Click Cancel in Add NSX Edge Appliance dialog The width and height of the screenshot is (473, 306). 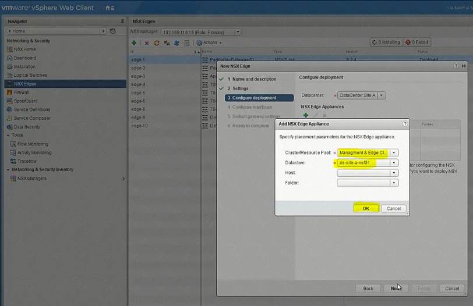click(394, 208)
